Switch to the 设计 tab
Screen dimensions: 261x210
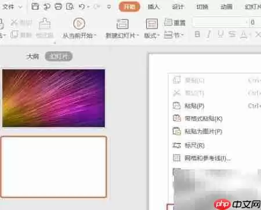(x=178, y=7)
